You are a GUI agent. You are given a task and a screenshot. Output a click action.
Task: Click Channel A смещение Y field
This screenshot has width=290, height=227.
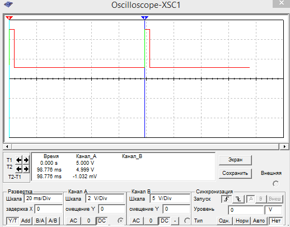(x=112, y=209)
